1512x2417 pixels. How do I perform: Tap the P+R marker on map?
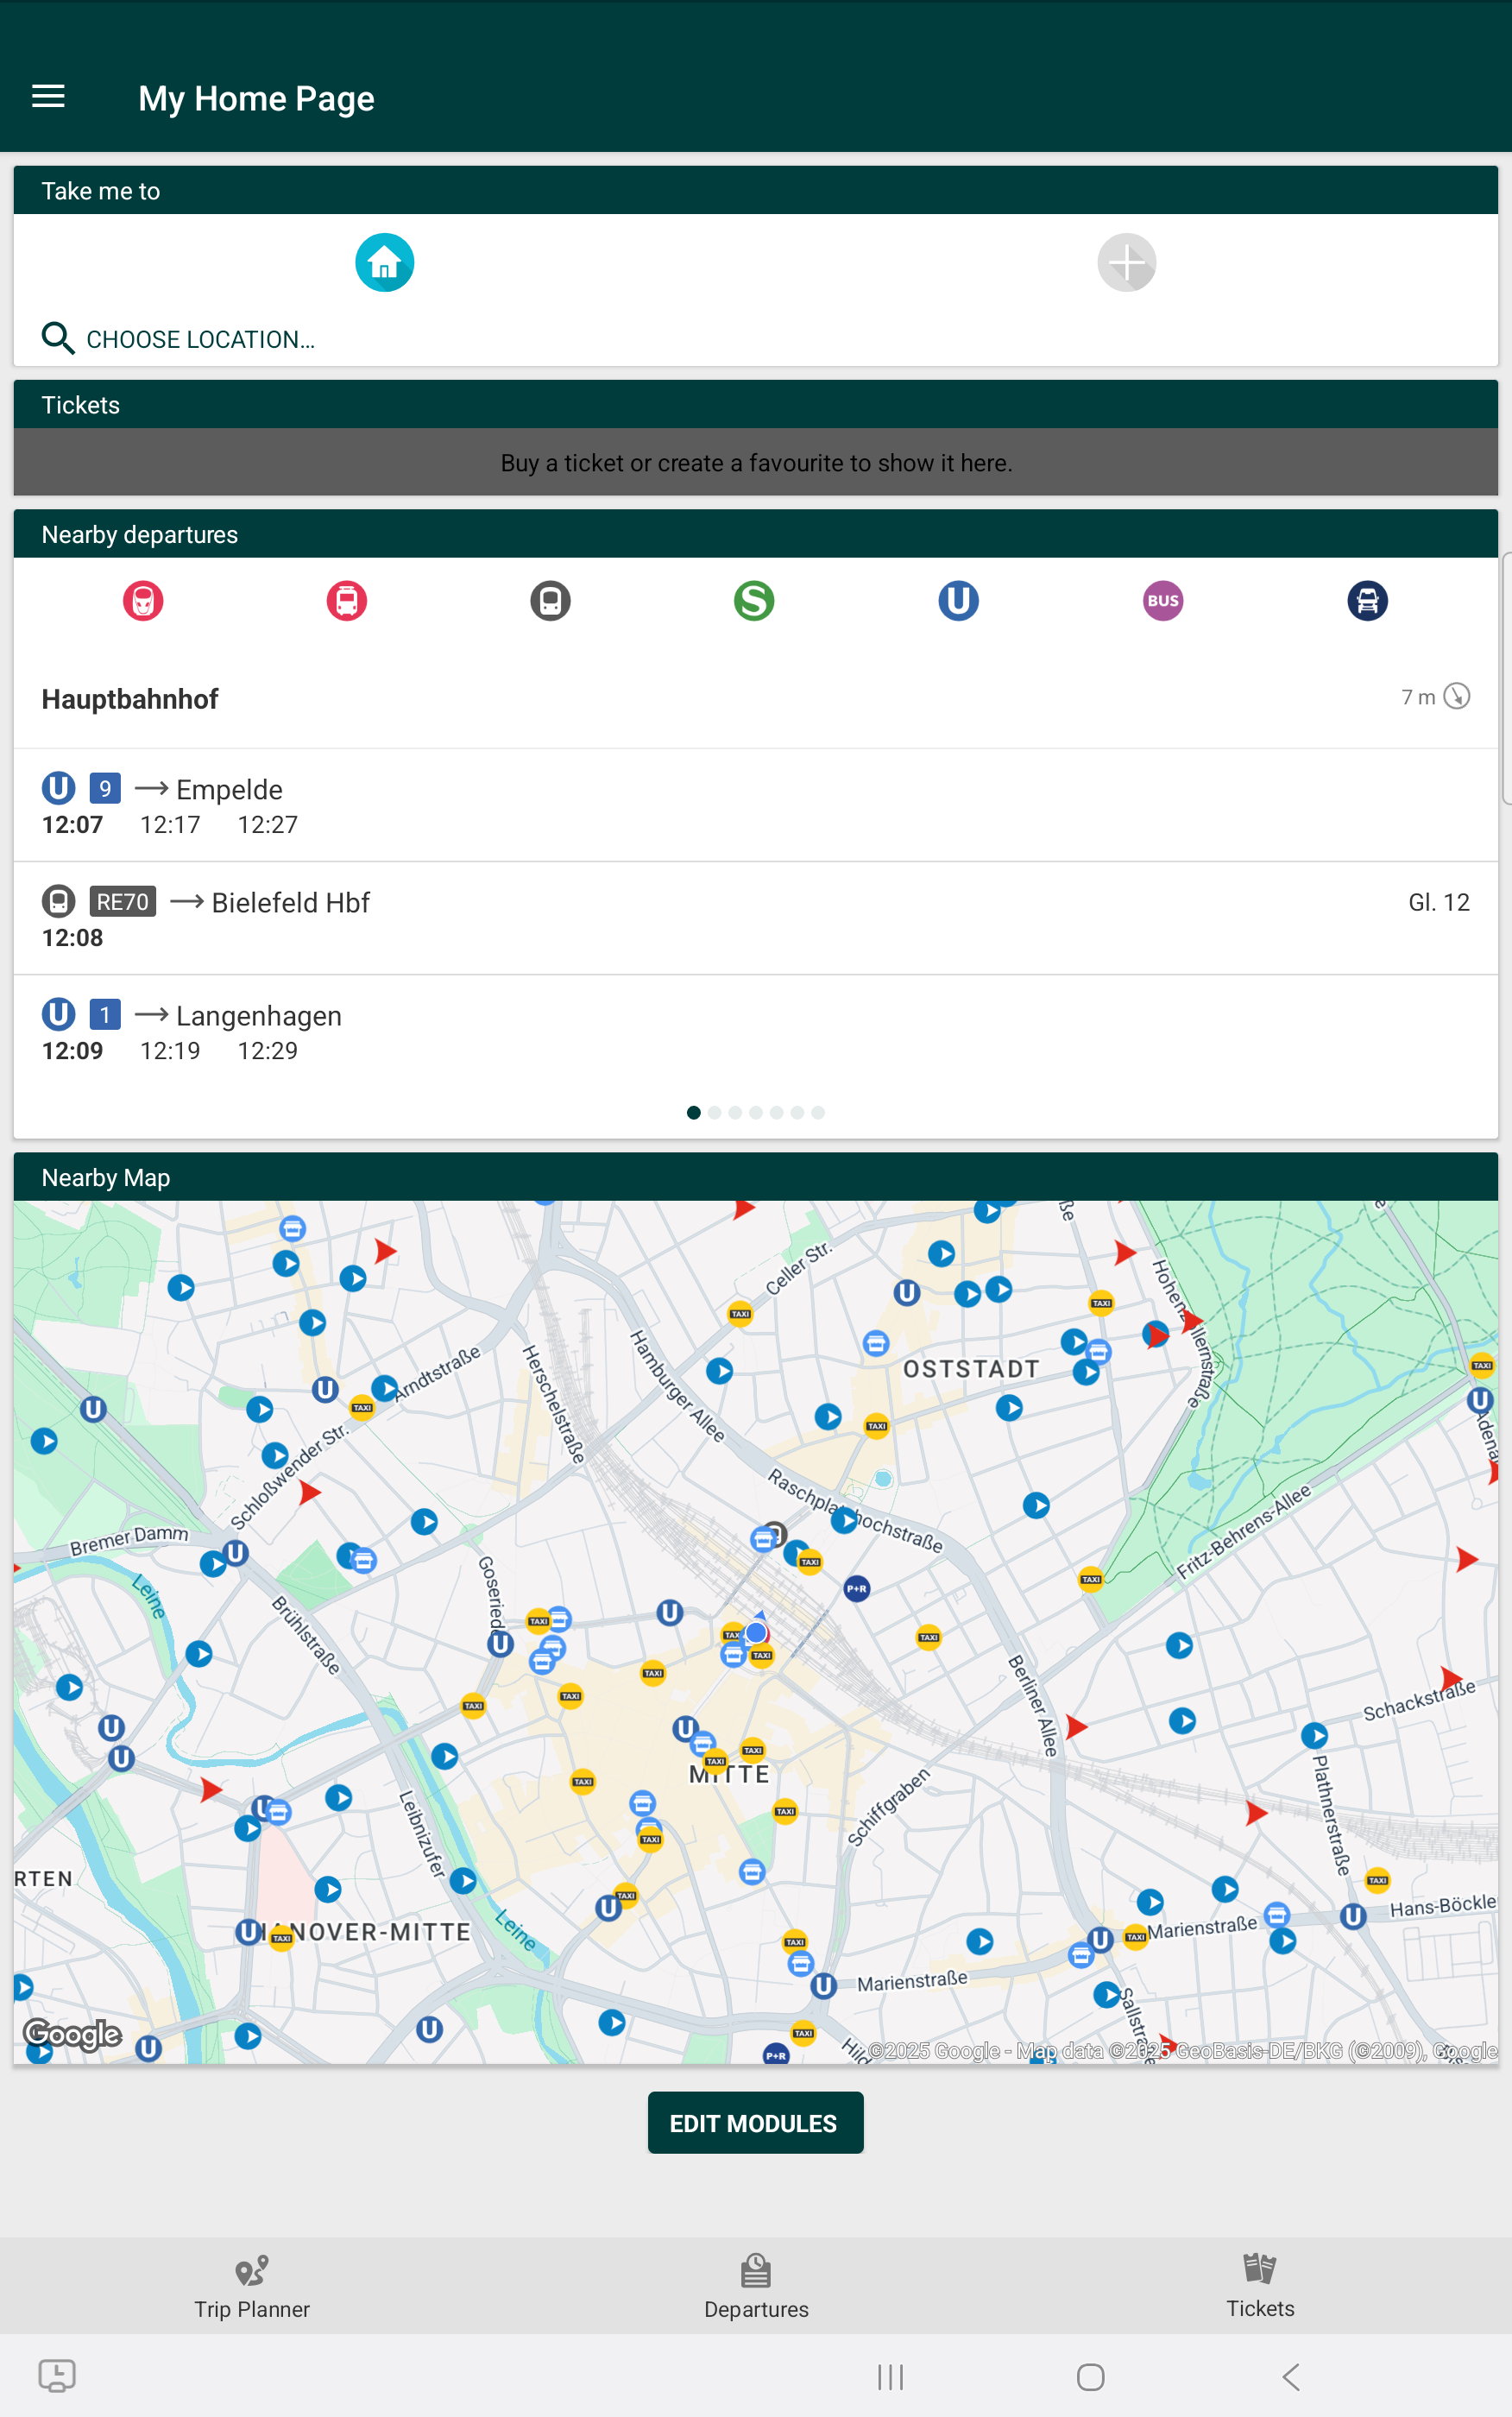[857, 1588]
